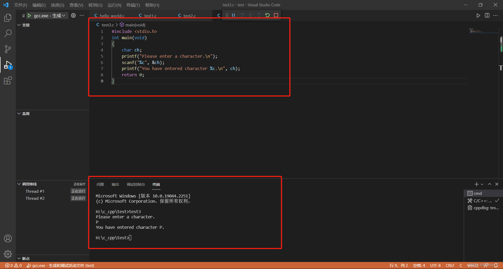Open new terminal profile dropdown arrow
This screenshot has height=269, width=503.
click(482, 184)
